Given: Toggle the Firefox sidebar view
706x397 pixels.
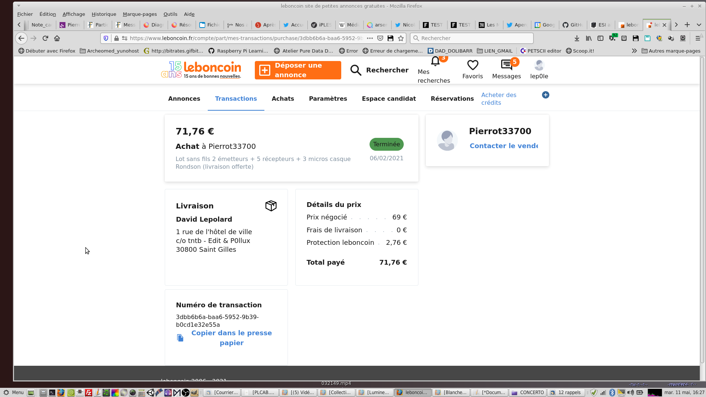Looking at the screenshot, I should (x=600, y=38).
